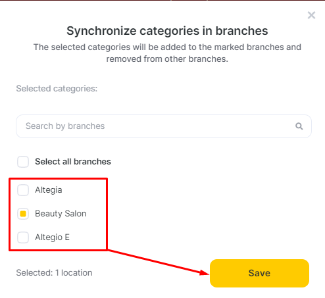Click the Synchronize categories in branches heading
325x298 pixels.
(x=167, y=31)
